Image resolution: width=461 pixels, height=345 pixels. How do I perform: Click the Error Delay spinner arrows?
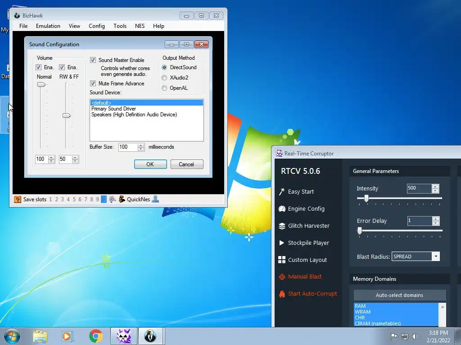(436, 221)
